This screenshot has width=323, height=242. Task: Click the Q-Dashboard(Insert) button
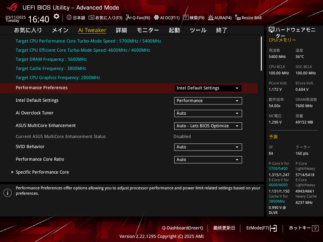[182, 228]
